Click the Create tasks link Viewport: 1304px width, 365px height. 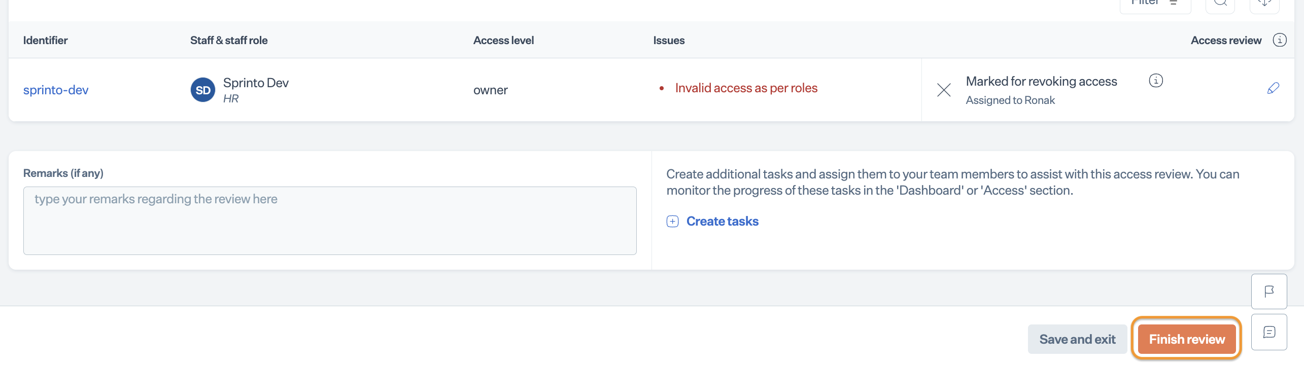[x=722, y=222]
